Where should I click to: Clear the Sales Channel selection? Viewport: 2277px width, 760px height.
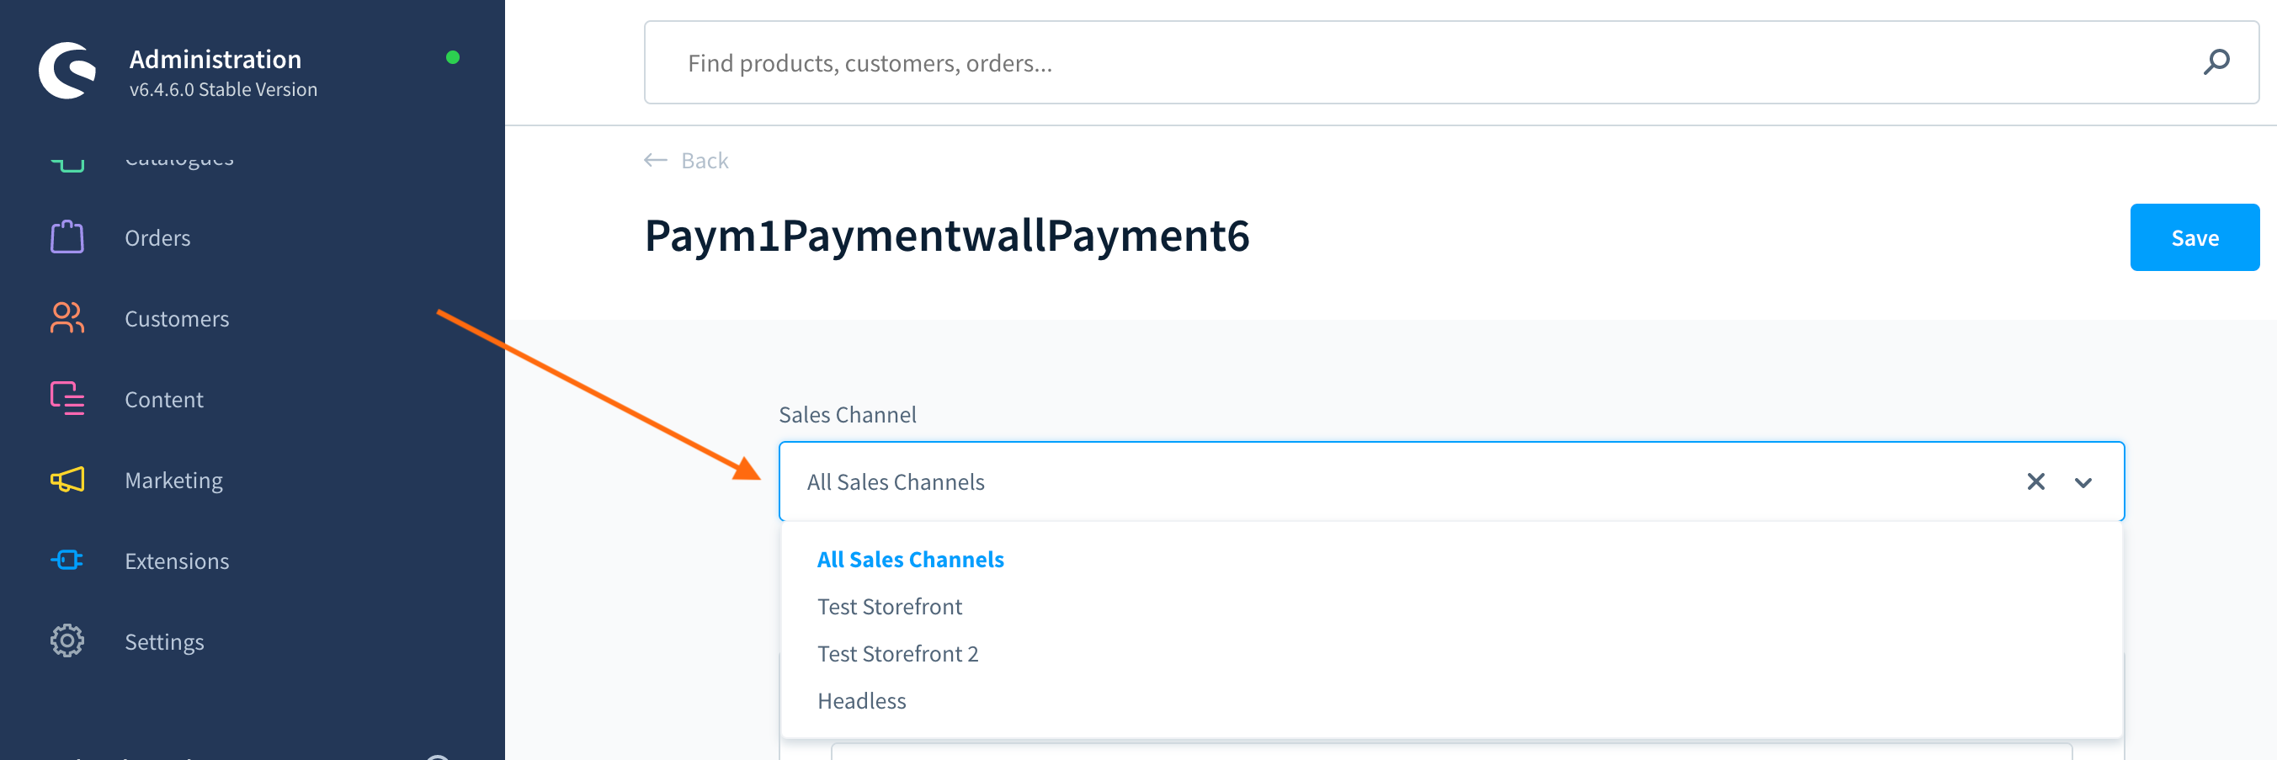click(x=2035, y=481)
